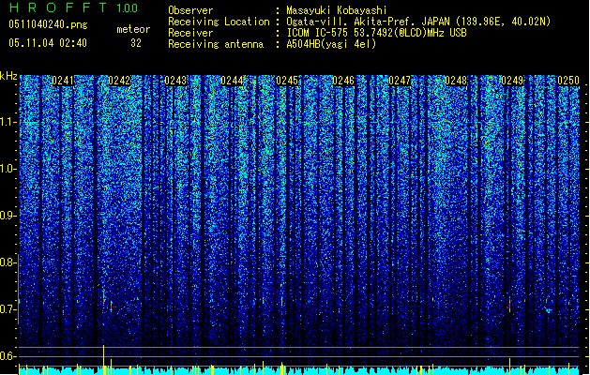This screenshot has width=590, height=375.
Task: Click the 0243 time marker
Action: (x=175, y=81)
